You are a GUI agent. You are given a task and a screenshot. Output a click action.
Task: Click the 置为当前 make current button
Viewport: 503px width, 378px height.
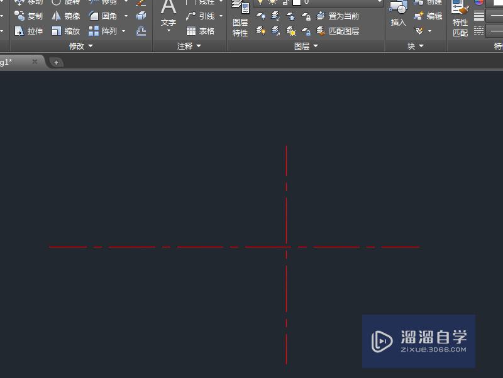pos(340,17)
